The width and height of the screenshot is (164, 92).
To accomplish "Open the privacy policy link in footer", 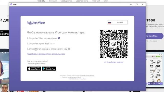I will coord(71,77).
